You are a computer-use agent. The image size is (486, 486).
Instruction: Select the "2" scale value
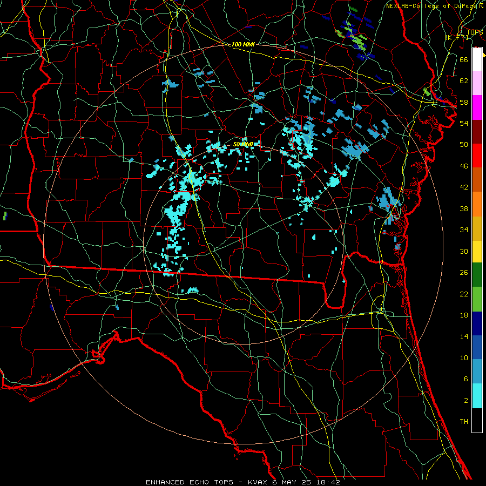pos(465,401)
